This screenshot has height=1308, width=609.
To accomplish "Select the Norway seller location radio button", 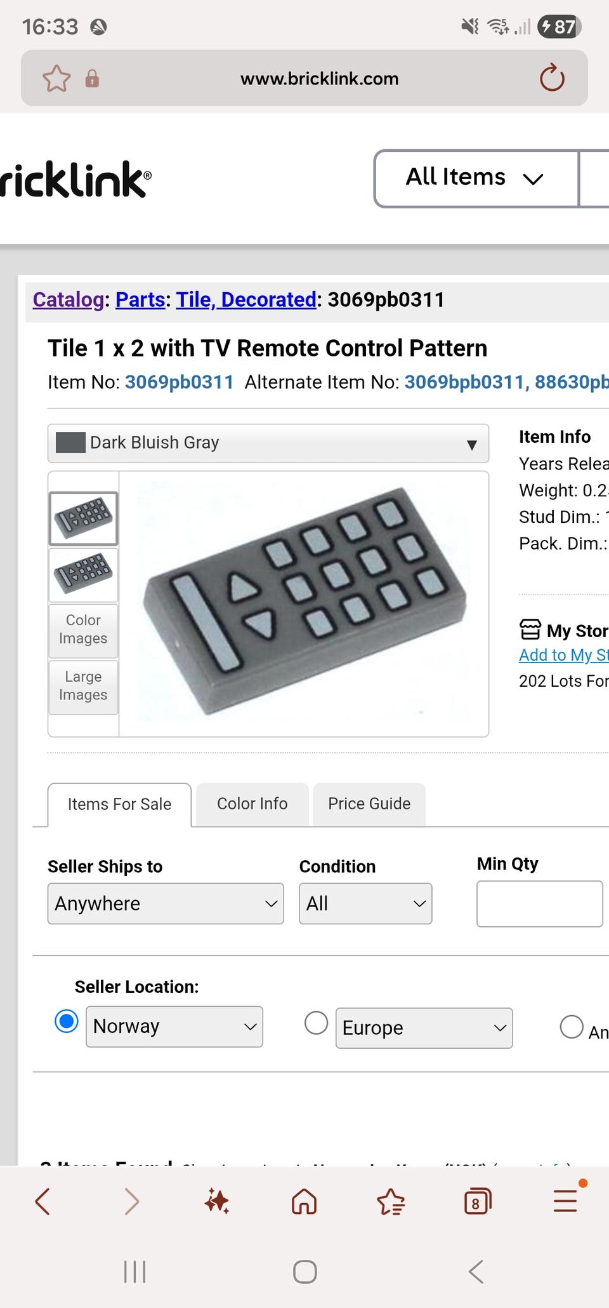I will click(67, 1021).
